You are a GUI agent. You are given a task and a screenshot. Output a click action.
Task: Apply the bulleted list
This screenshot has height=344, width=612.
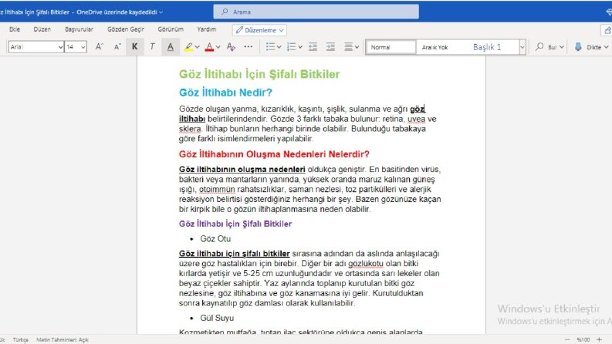270,47
